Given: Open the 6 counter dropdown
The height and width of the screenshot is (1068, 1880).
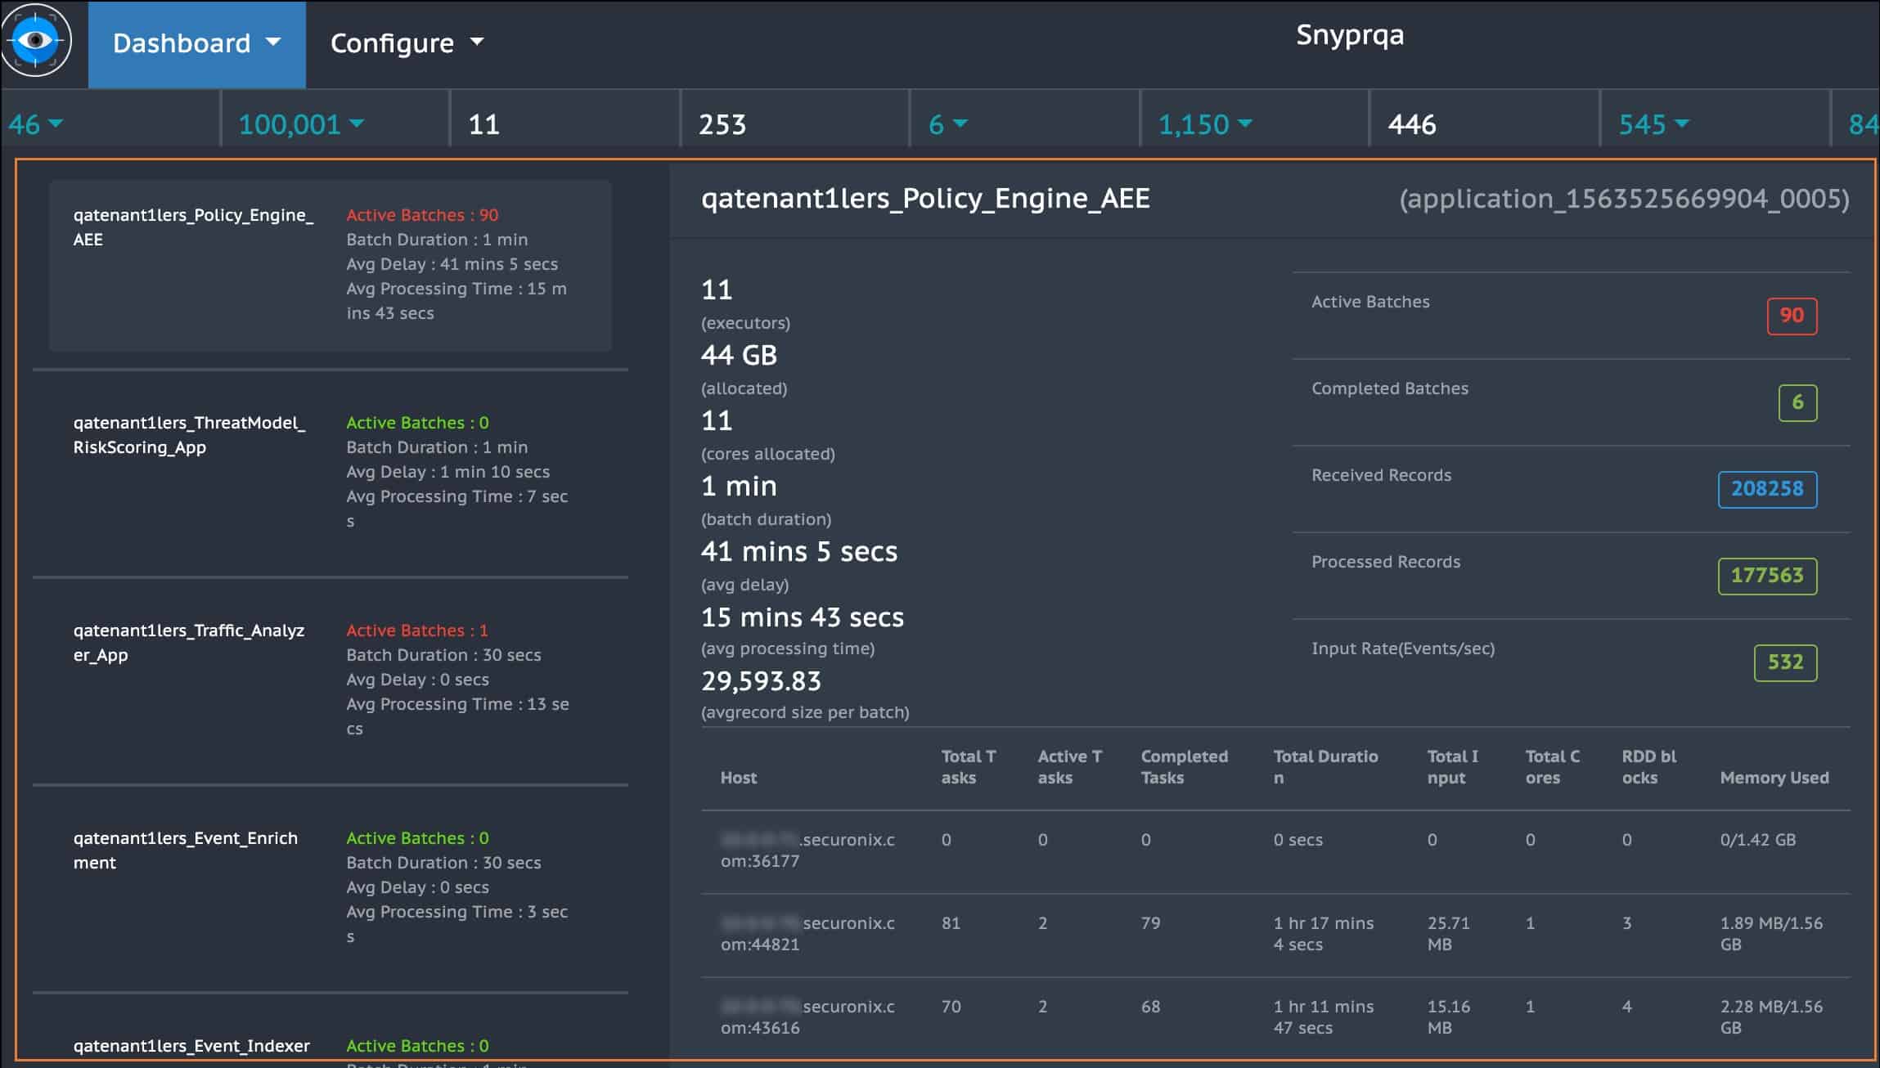Looking at the screenshot, I should coord(947,124).
